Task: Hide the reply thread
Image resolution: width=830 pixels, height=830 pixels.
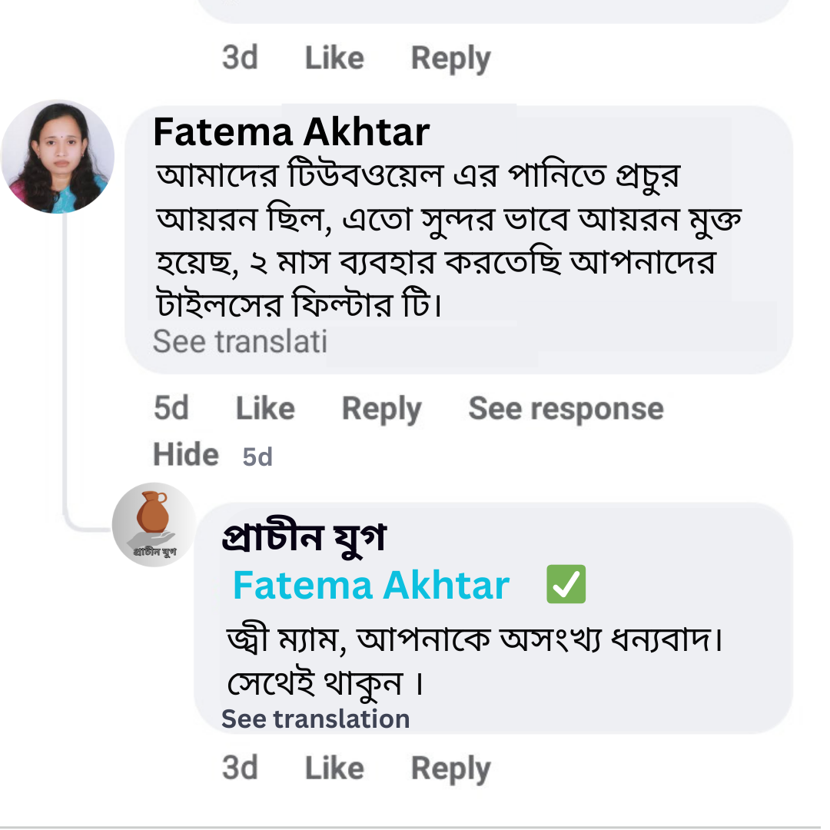Action: coord(185,453)
